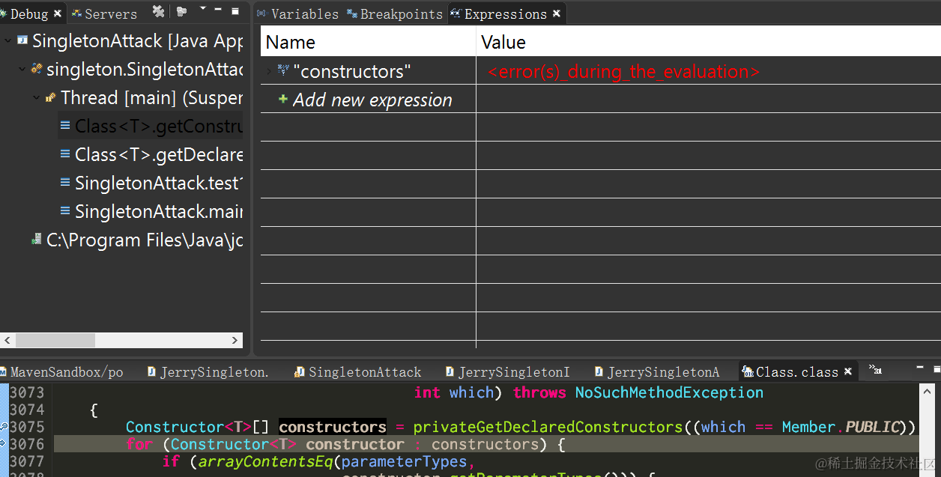Click line number 3075 in the gutter

(x=27, y=427)
